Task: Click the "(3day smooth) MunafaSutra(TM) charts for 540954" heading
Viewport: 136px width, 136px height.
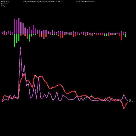Action: (42, 2)
